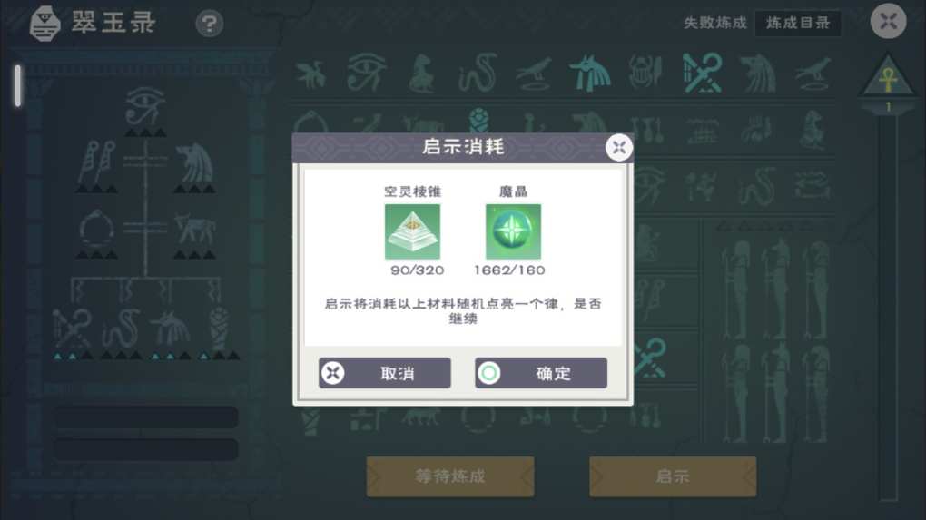Select the Anubis jackal glyph in top row
Screen dimensions: 926x520
(589, 73)
